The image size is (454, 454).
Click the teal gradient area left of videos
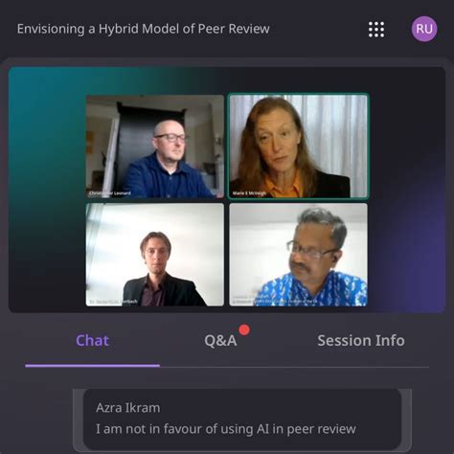pyautogui.click(x=47, y=190)
